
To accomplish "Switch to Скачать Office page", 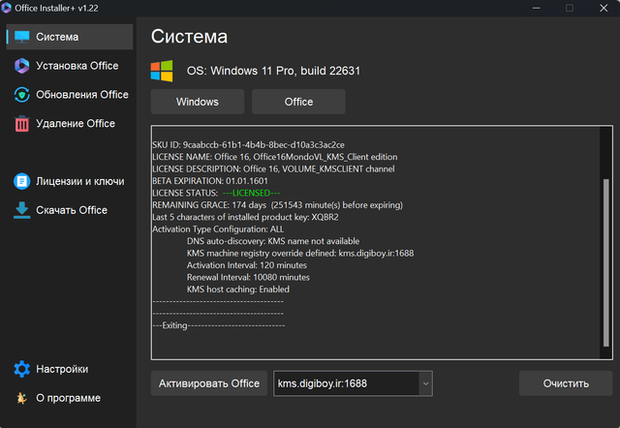I will pos(70,210).
